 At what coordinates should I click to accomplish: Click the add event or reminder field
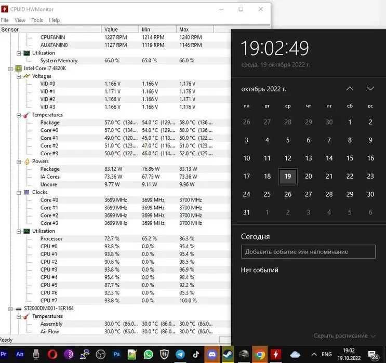pos(308,251)
